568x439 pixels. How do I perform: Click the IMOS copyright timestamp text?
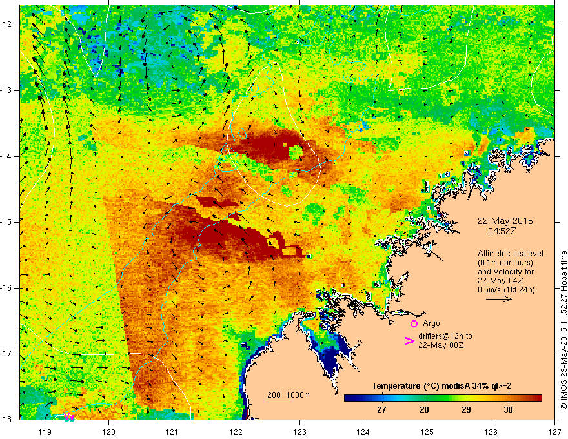[563, 330]
